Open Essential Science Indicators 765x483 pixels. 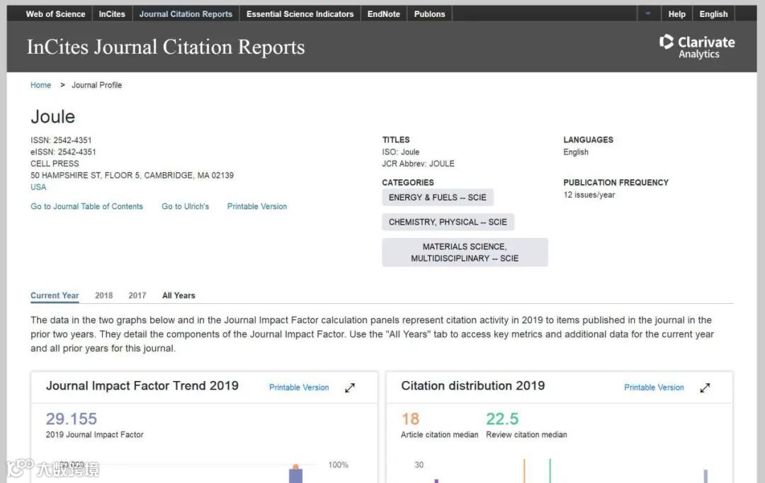click(x=300, y=14)
